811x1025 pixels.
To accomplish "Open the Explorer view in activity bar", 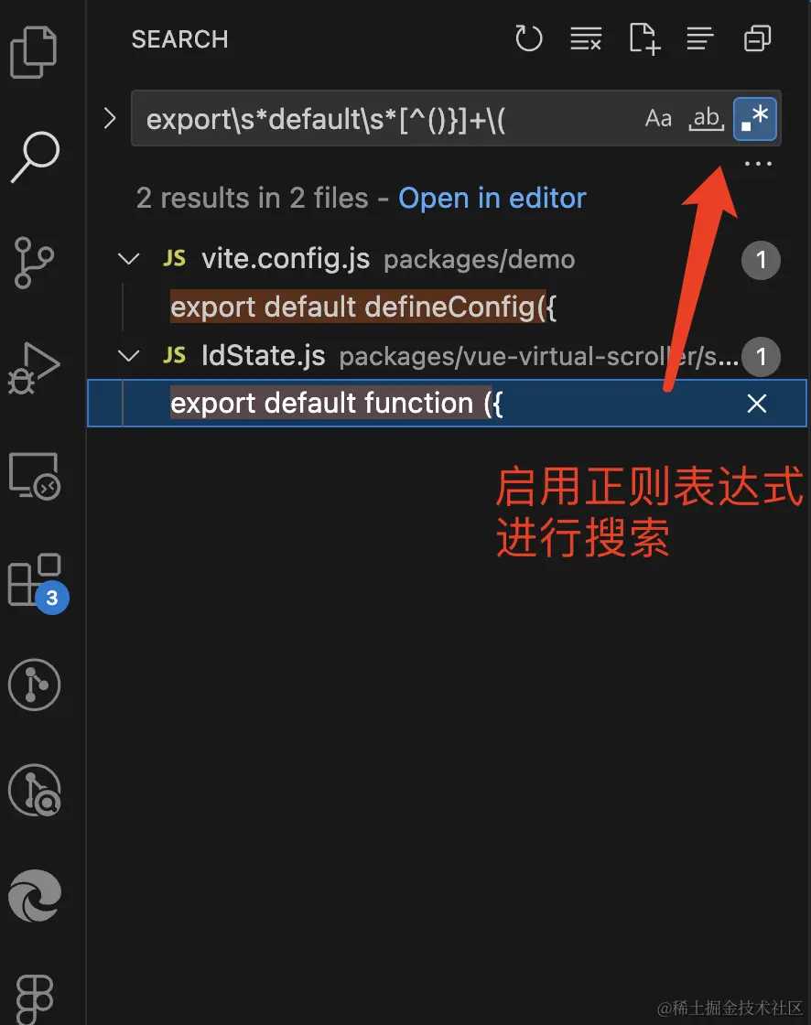I will point(34,52).
